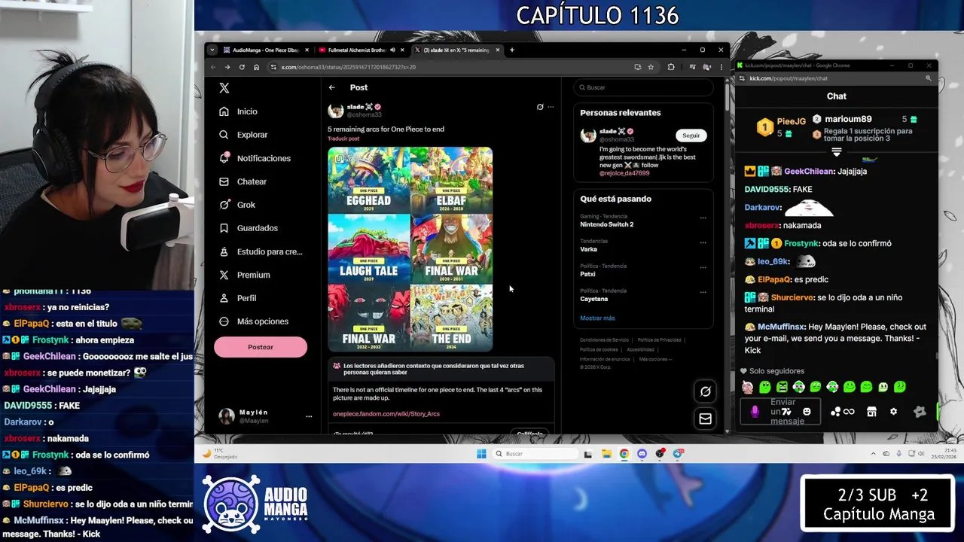Open the more menu for Patxi trend
This screenshot has width=964, height=542.
click(703, 267)
